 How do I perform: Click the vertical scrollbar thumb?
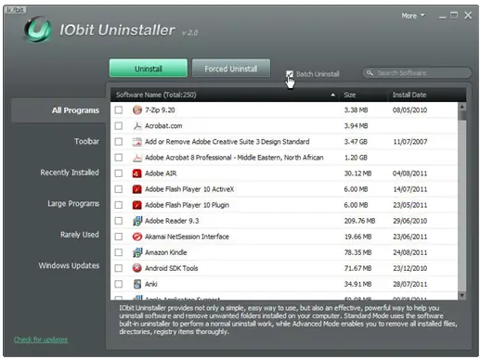coord(461,116)
